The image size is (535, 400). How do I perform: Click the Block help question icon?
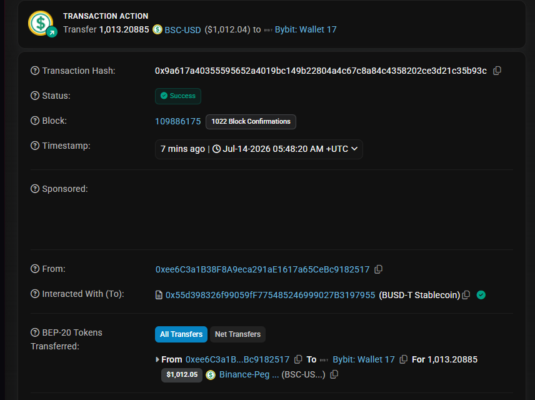pyautogui.click(x=35, y=121)
